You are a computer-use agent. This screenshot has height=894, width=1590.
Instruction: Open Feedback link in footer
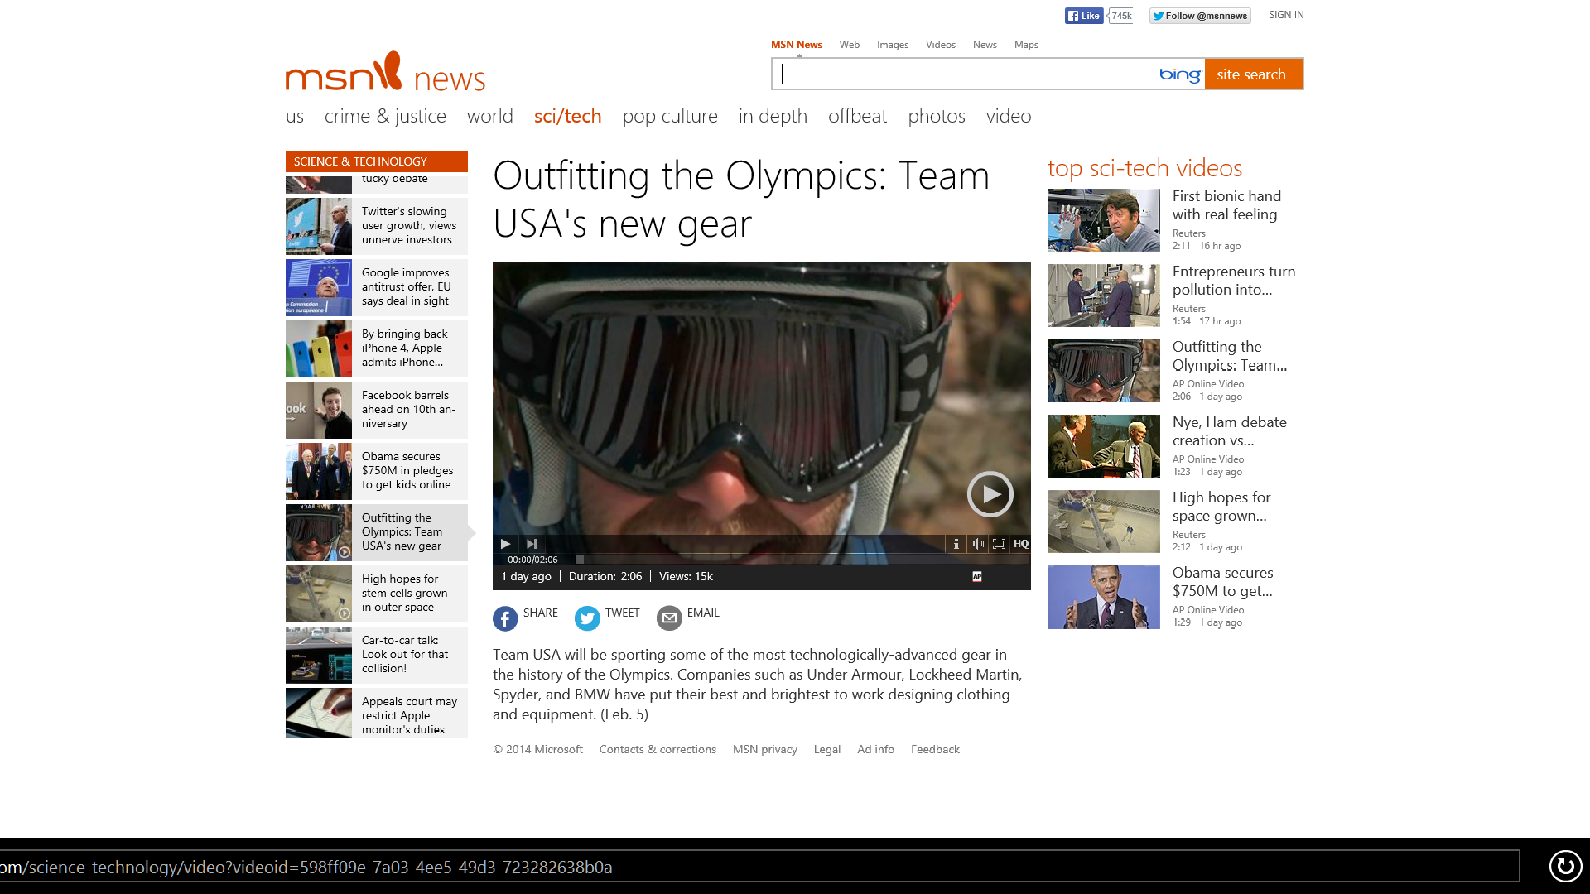tap(934, 749)
